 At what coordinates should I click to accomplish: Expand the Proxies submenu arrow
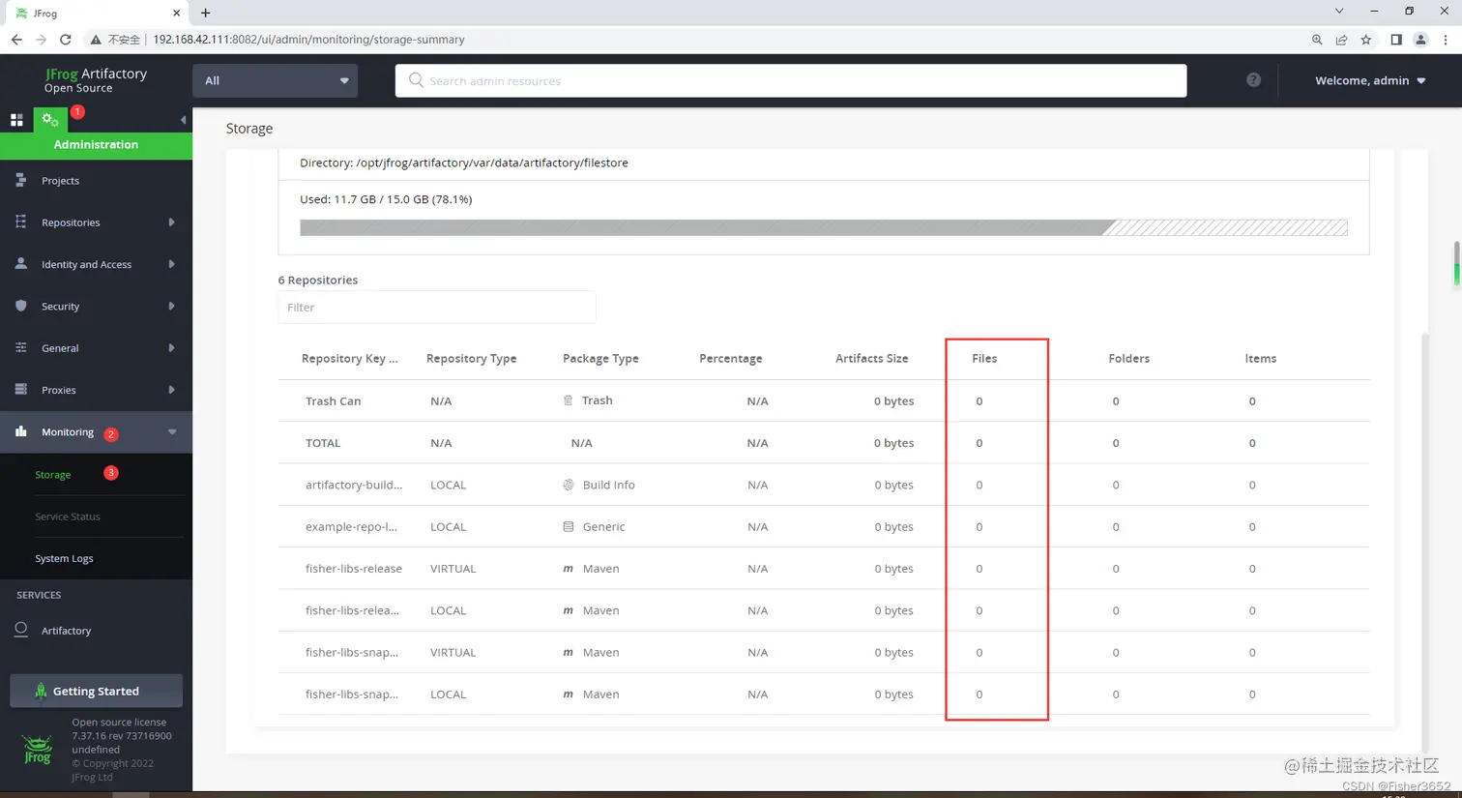coord(171,389)
